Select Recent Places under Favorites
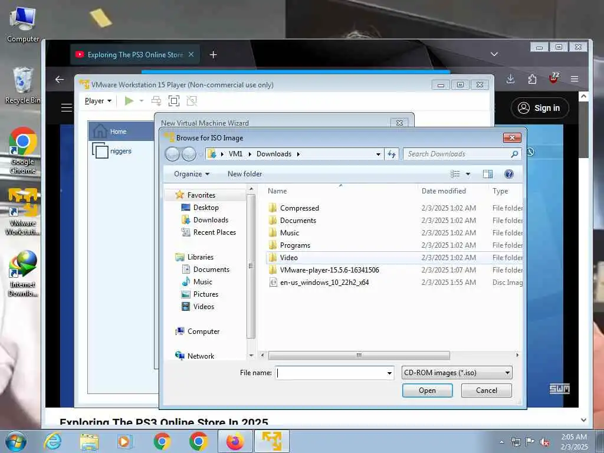Image resolution: width=604 pixels, height=453 pixels. 214,232
